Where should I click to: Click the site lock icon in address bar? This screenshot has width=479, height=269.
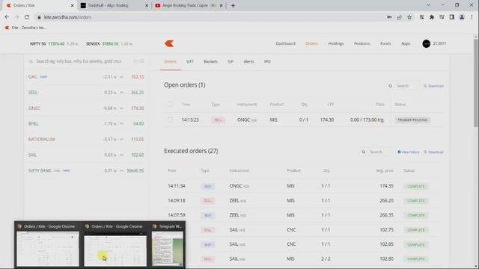[39, 17]
